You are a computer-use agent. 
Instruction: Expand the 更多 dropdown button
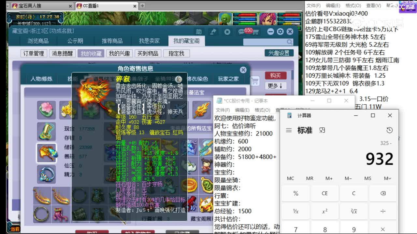[275, 86]
